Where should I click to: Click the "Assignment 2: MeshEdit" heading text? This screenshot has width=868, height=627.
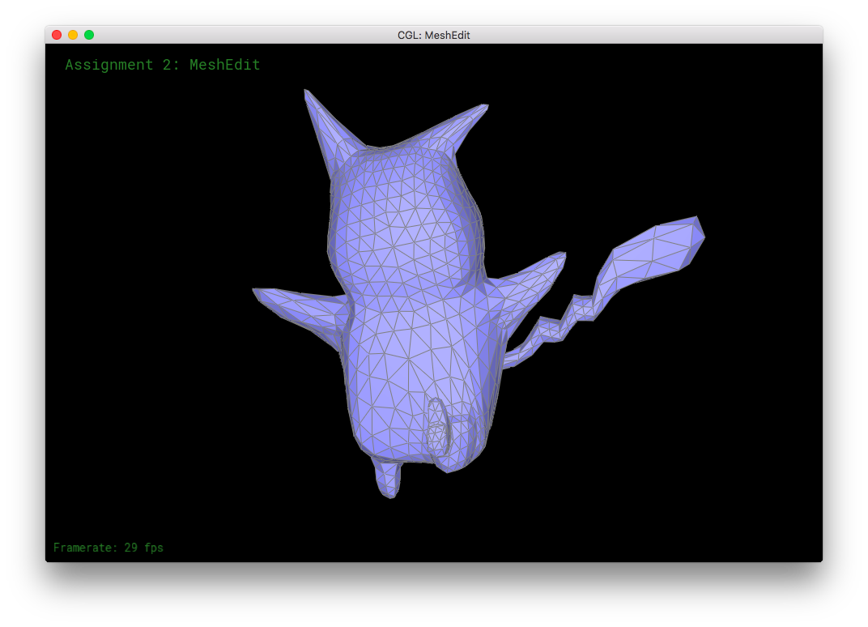coord(163,65)
